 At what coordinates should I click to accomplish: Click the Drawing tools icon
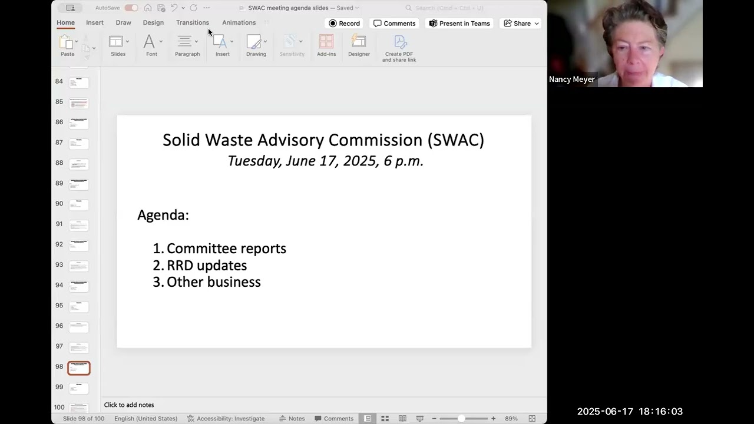click(254, 41)
